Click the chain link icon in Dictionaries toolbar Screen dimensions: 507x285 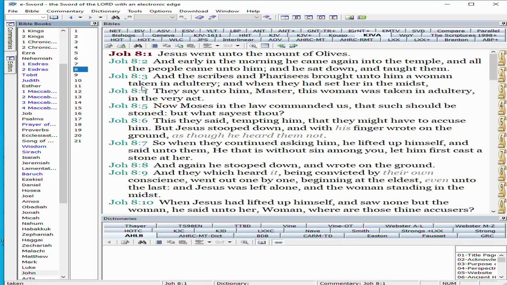point(278,242)
